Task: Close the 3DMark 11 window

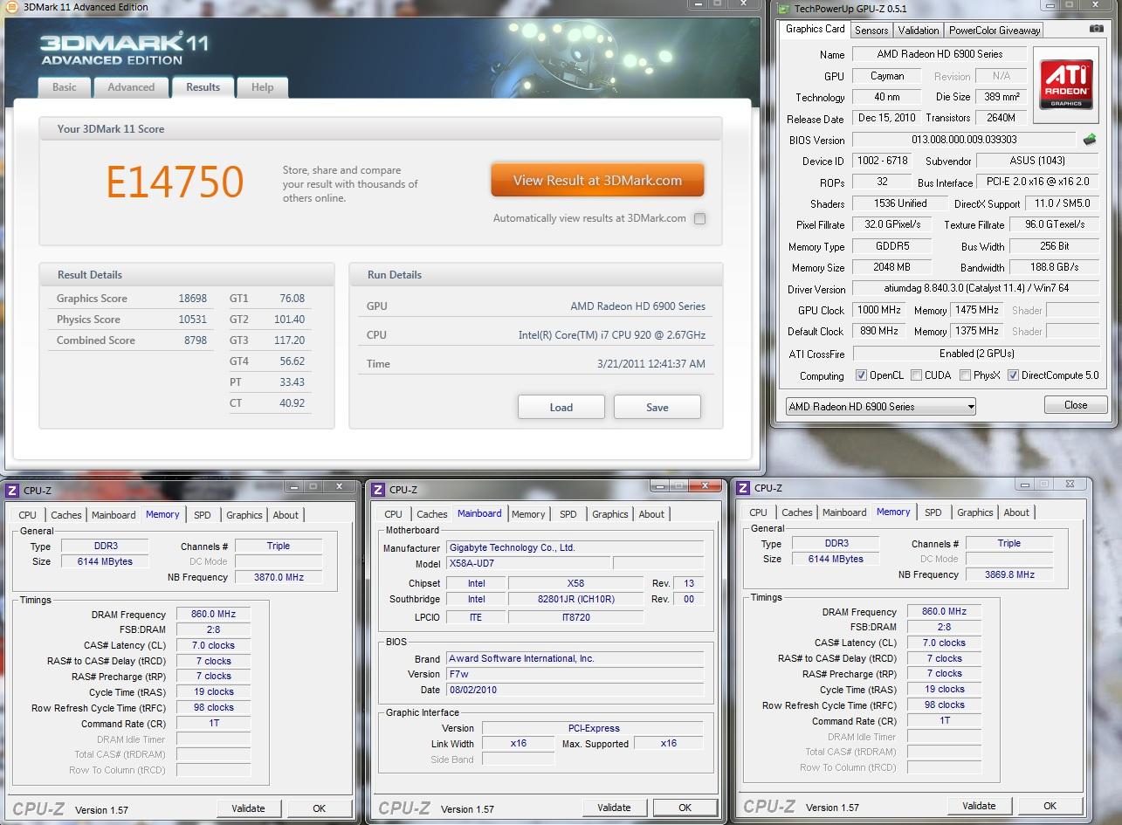Action: click(x=742, y=4)
